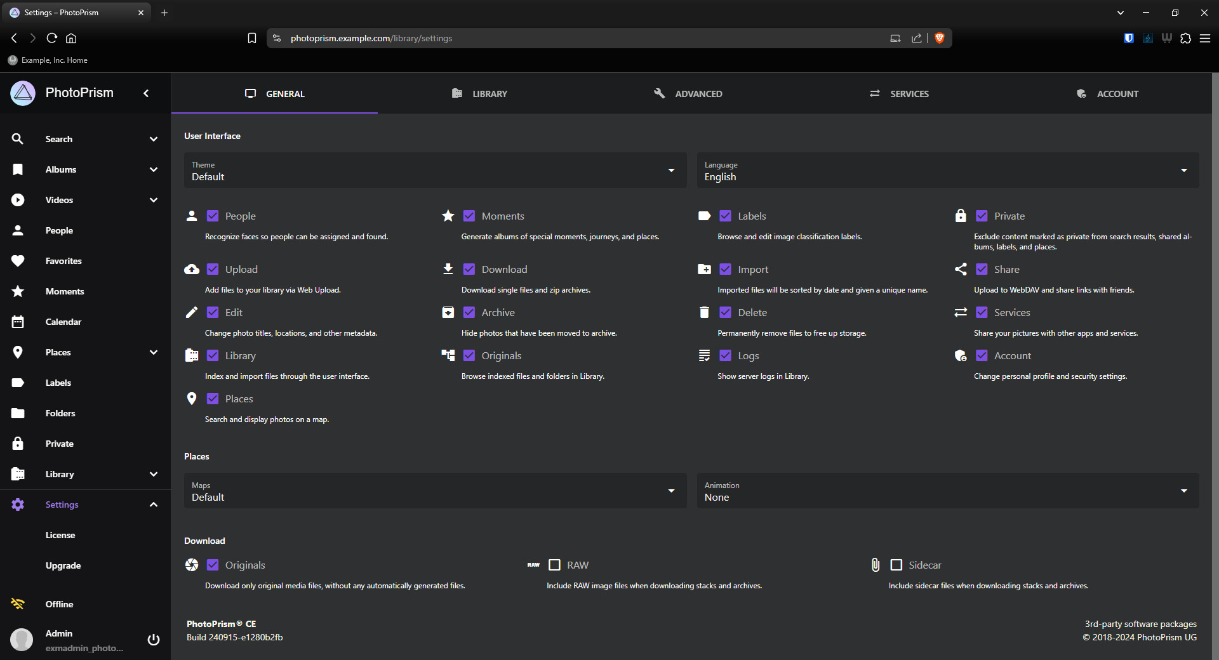The image size is (1219, 660).
Task: Open the Private lock icon in the sidebar
Action: tap(18, 444)
